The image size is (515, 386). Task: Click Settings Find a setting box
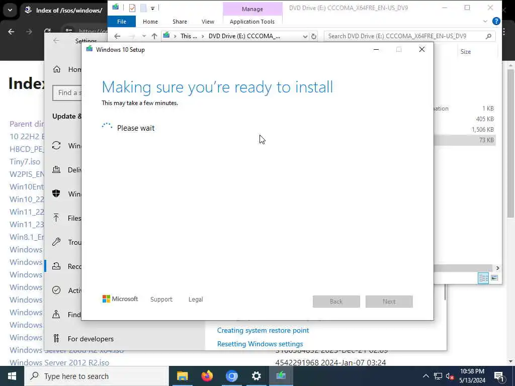pyautogui.click(x=67, y=93)
